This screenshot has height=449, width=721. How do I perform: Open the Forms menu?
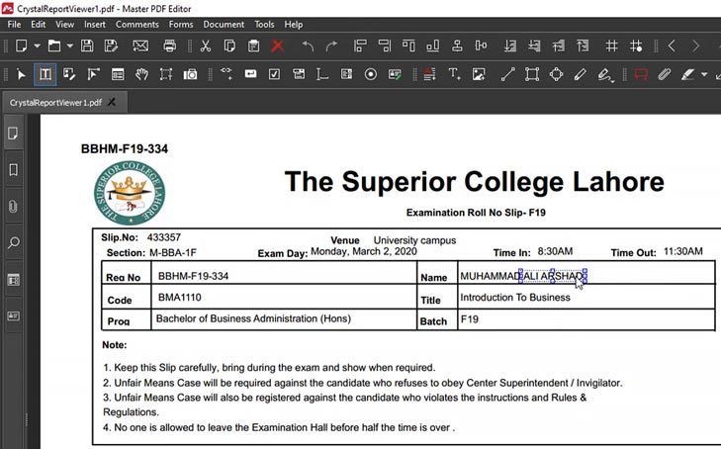coord(181,25)
